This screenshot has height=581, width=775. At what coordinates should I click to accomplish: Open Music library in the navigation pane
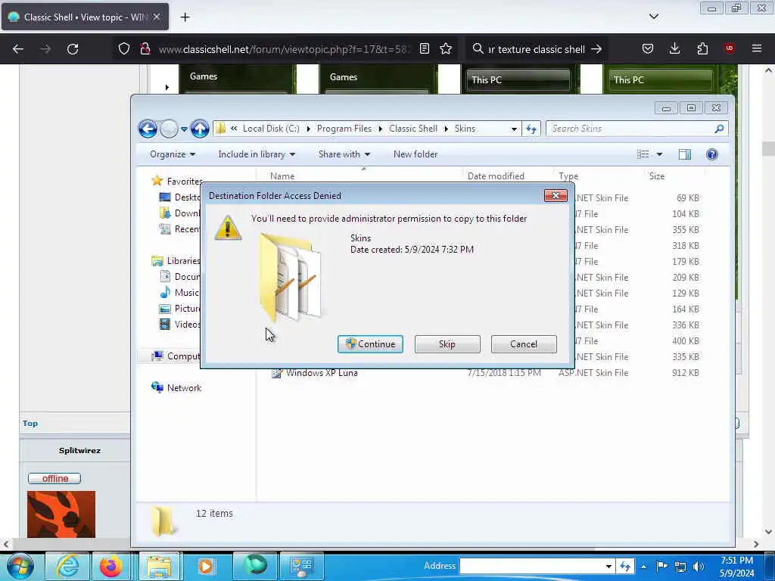pyautogui.click(x=179, y=293)
